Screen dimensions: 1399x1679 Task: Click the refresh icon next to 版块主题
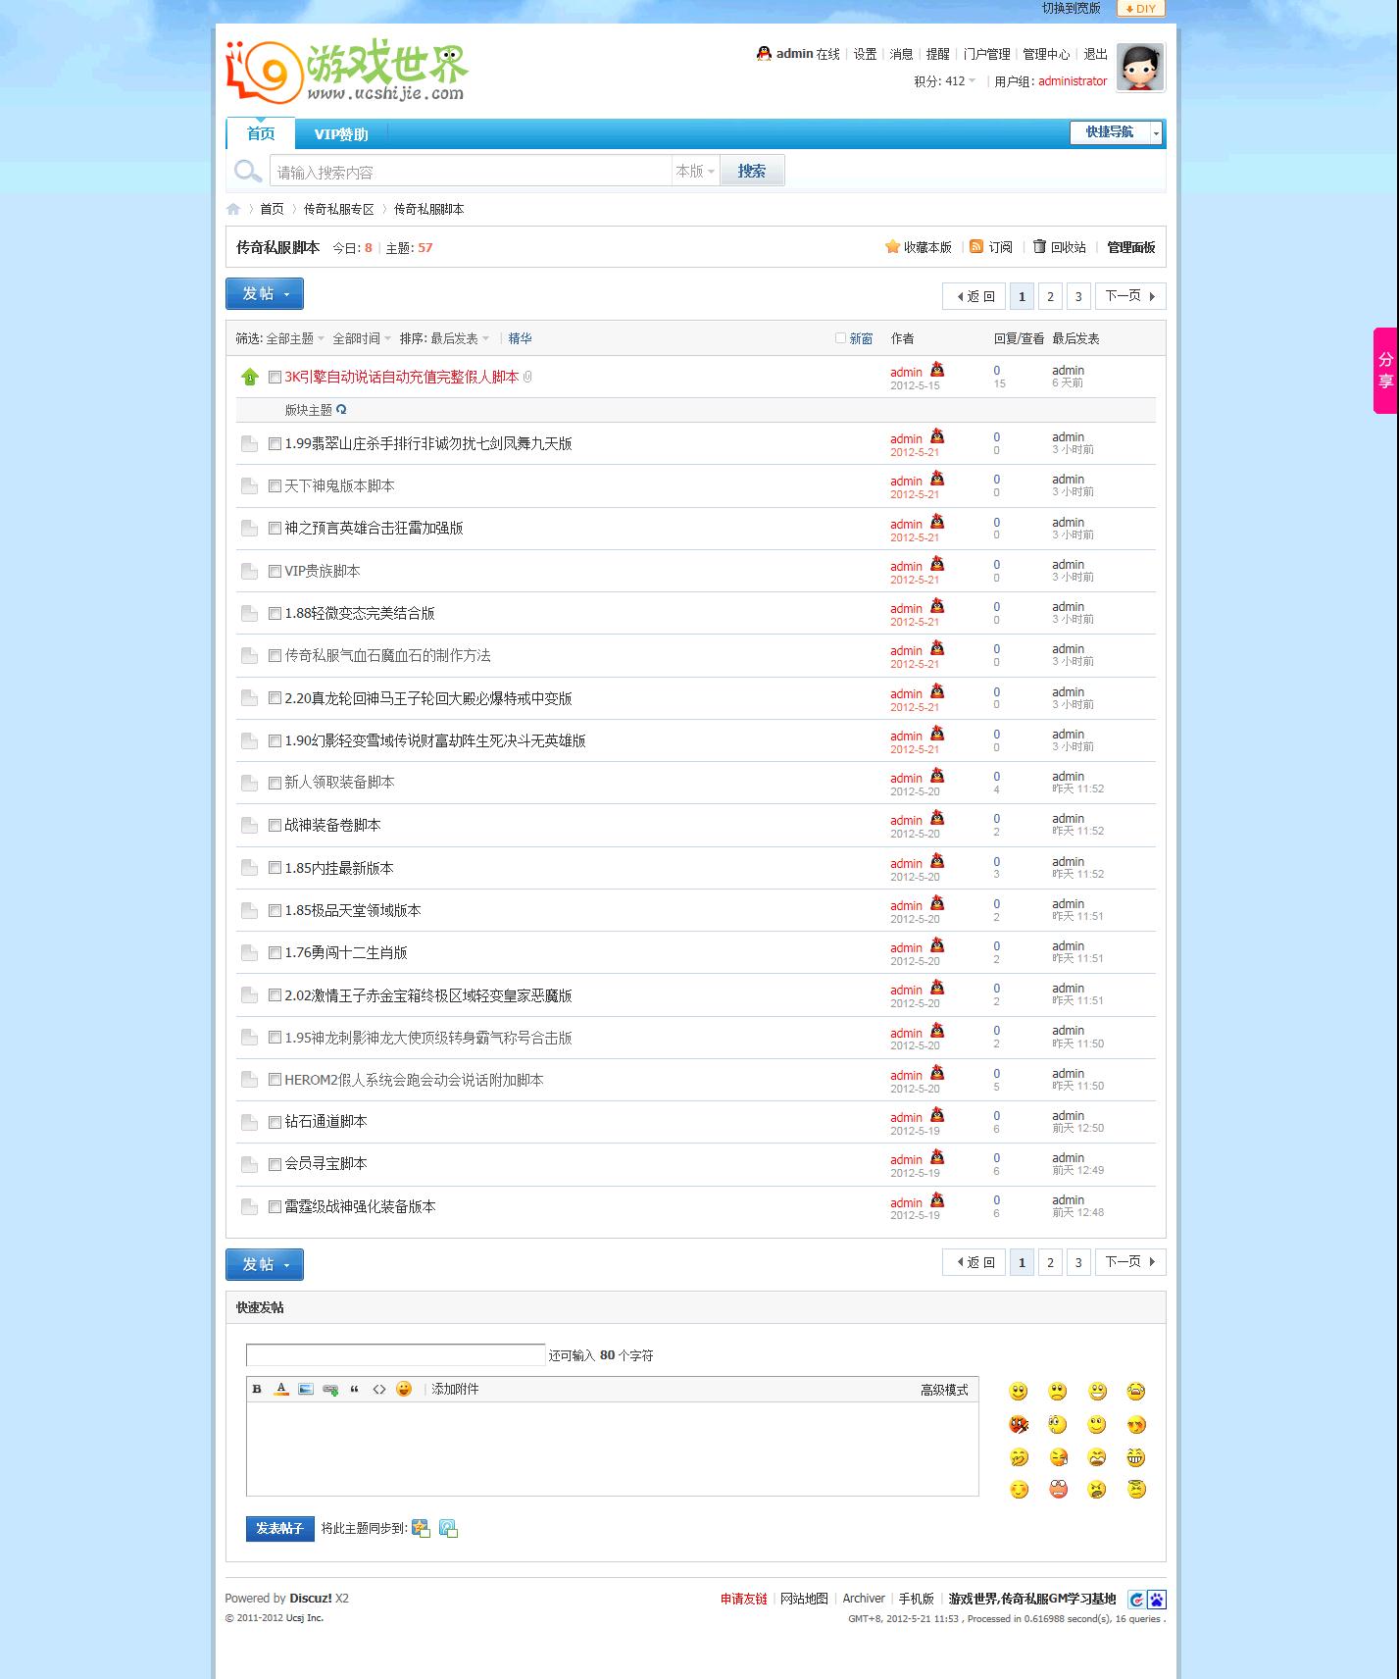click(x=341, y=409)
